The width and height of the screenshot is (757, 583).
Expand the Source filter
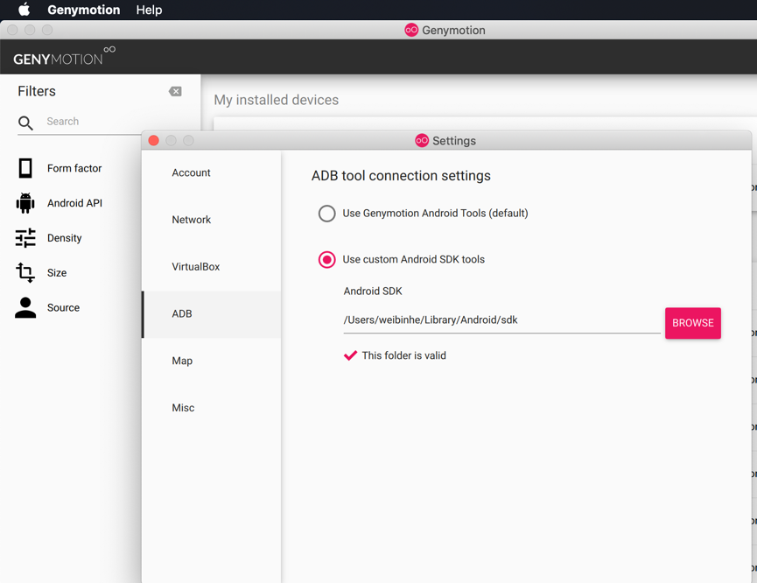63,307
